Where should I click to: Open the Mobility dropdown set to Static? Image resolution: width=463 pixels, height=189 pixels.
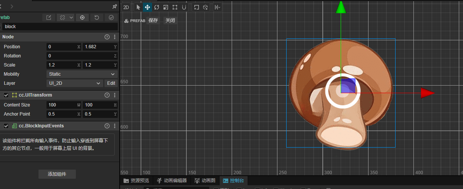point(82,74)
